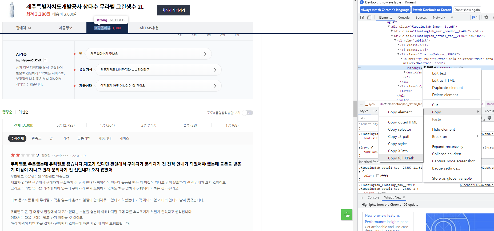494x231 pixels.
Task: Select Edit text in context menu
Action: click(x=452, y=73)
